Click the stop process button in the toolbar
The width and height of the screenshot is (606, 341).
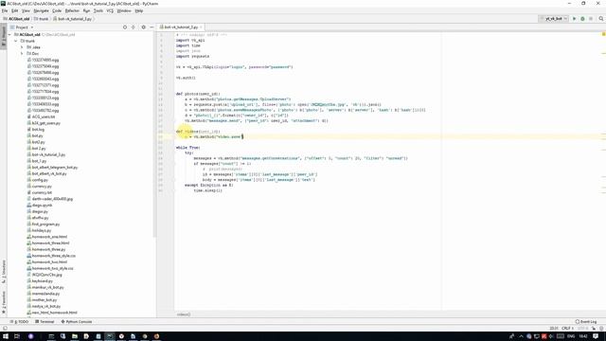[591, 19]
